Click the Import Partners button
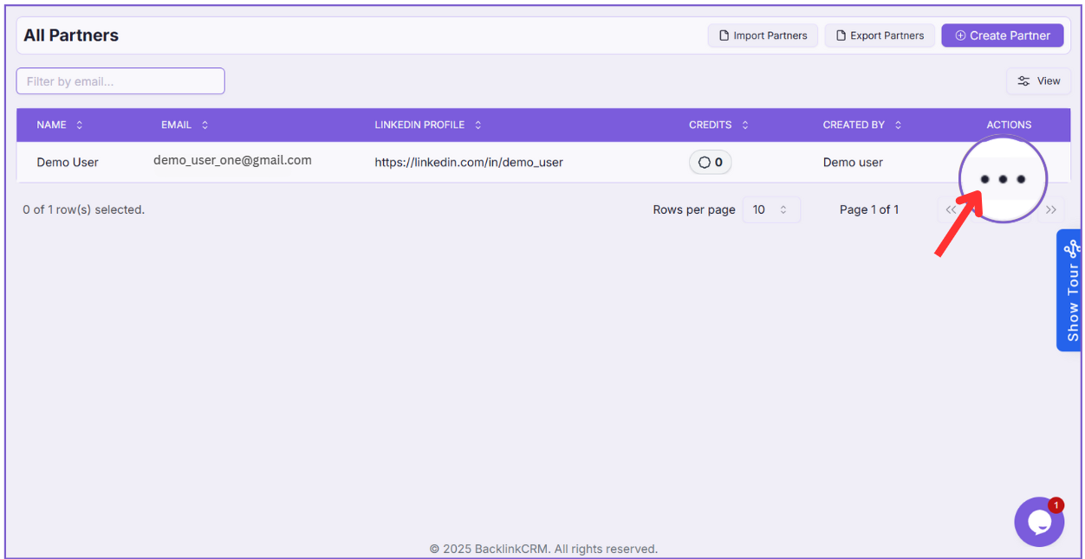Screen dimensions: 1085x559 click(763, 35)
